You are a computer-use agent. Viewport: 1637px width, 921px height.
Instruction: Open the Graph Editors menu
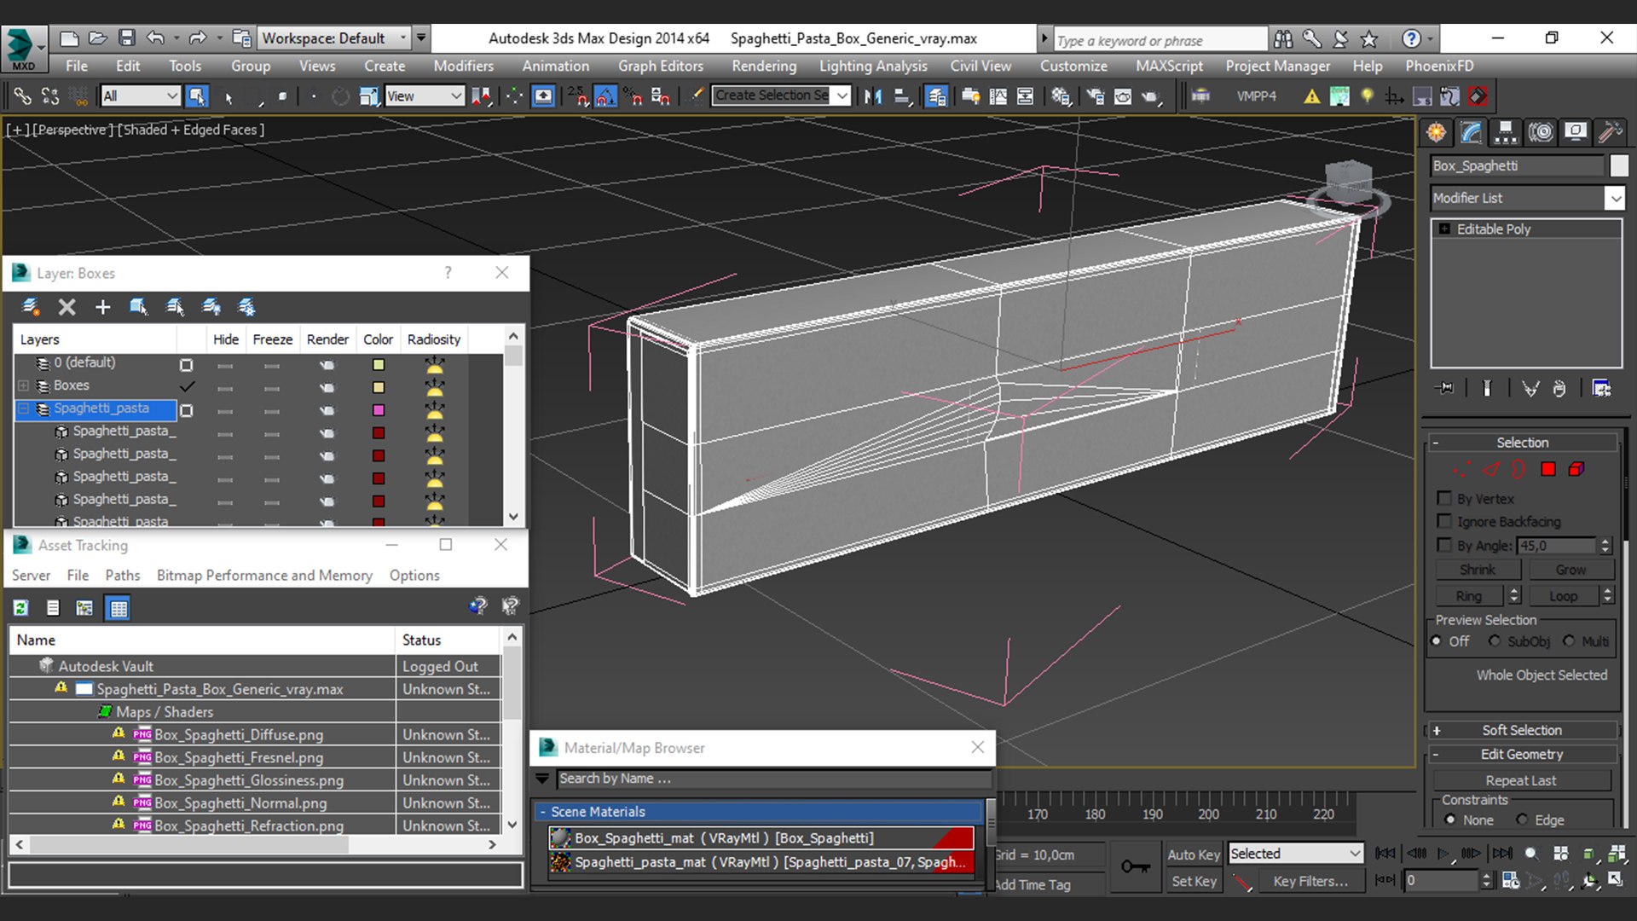coord(661,66)
